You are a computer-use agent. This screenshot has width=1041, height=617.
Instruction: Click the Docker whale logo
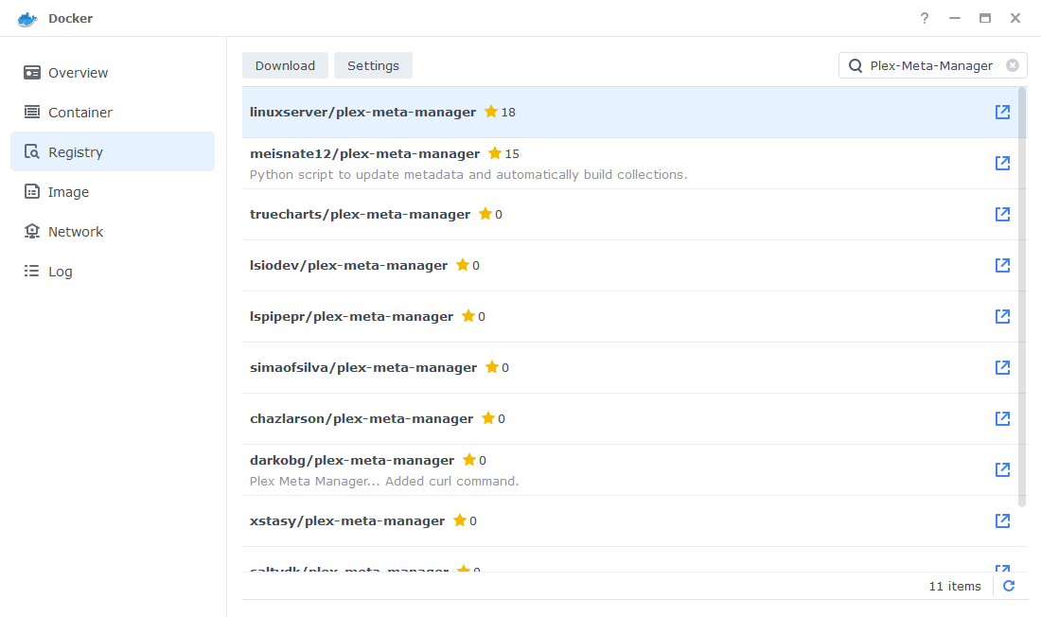[x=27, y=19]
